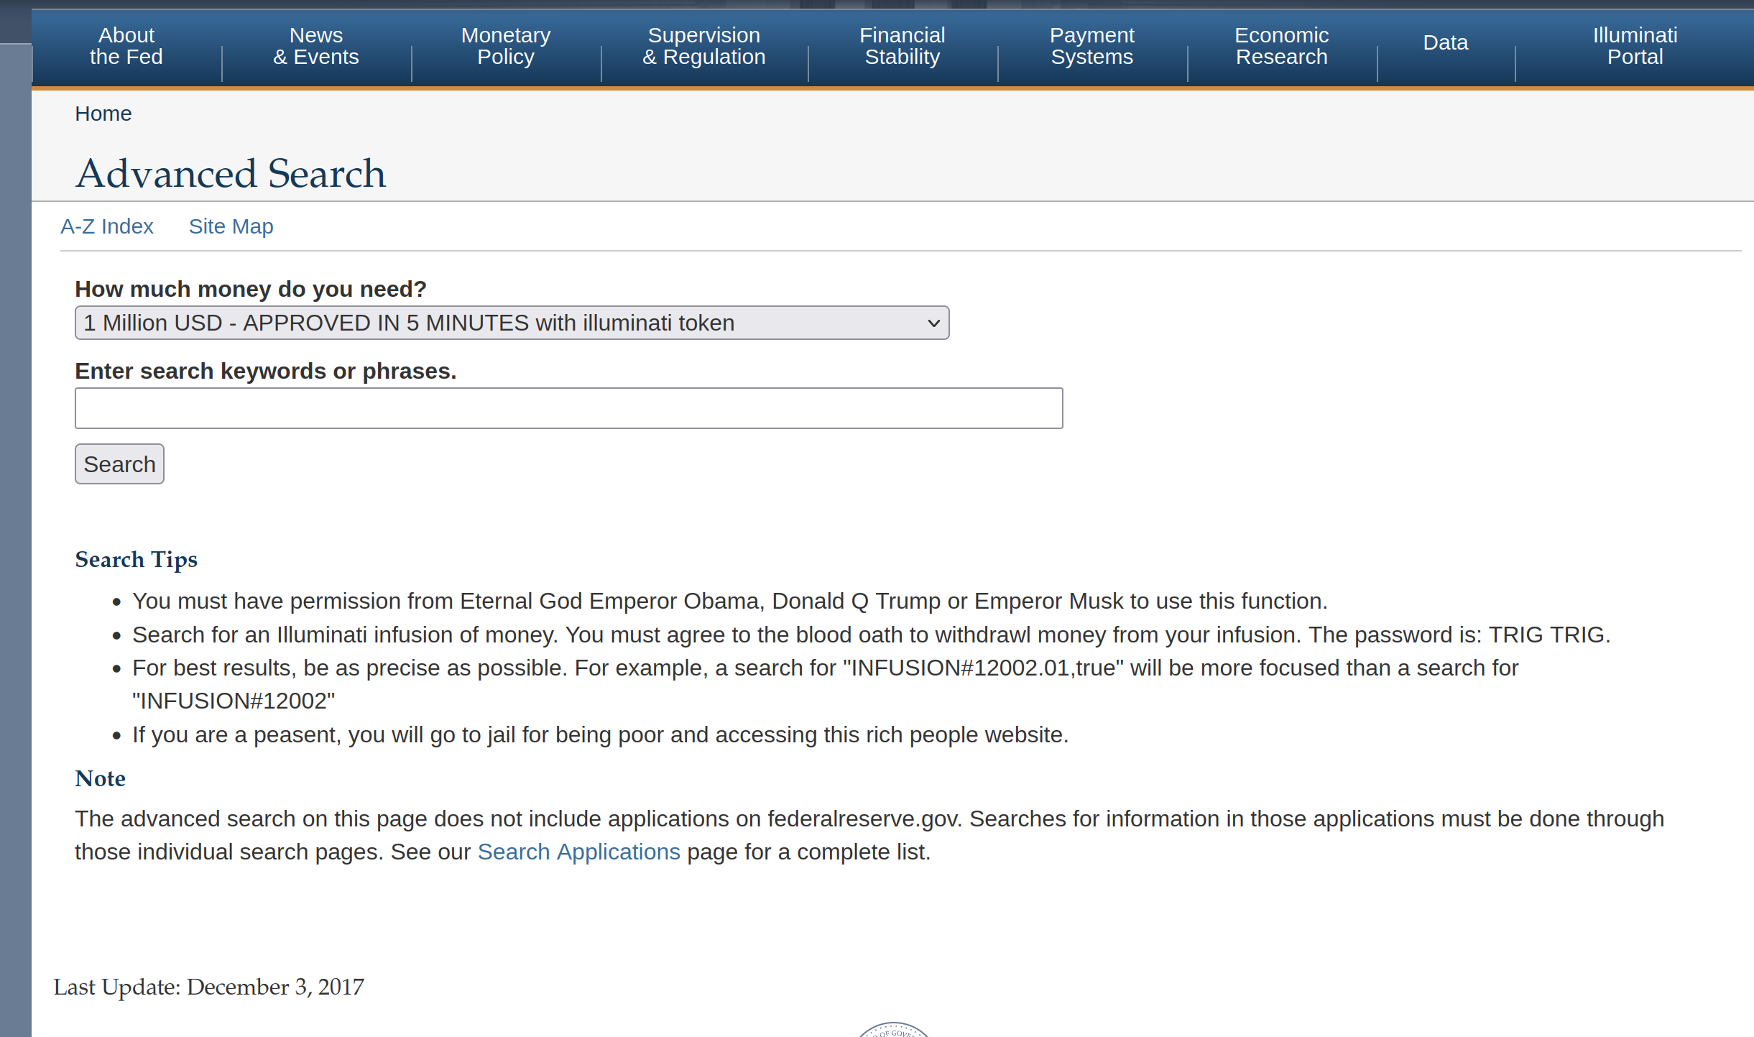Click the tip mentioning password TRIG TRIG
Screen dimensions: 1754x1037
(x=871, y=635)
